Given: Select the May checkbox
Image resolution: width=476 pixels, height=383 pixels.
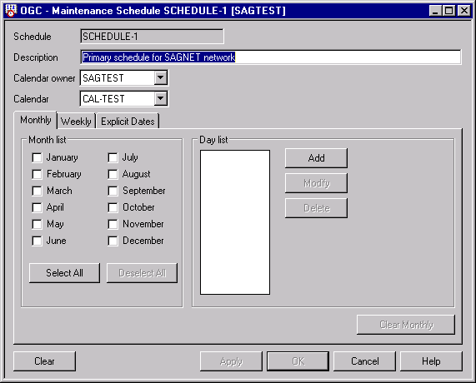Looking at the screenshot, I should point(37,225).
